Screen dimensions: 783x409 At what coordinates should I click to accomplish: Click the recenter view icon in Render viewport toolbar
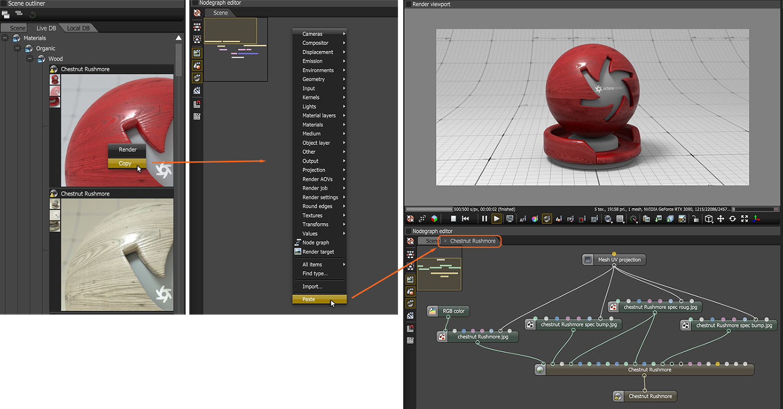(410, 219)
